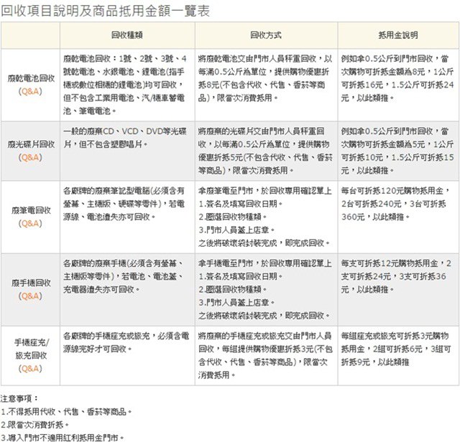Image resolution: width=460 pixels, height=442 pixels.
Task: Click the text 拿手機電至門市
Action: 225,263
